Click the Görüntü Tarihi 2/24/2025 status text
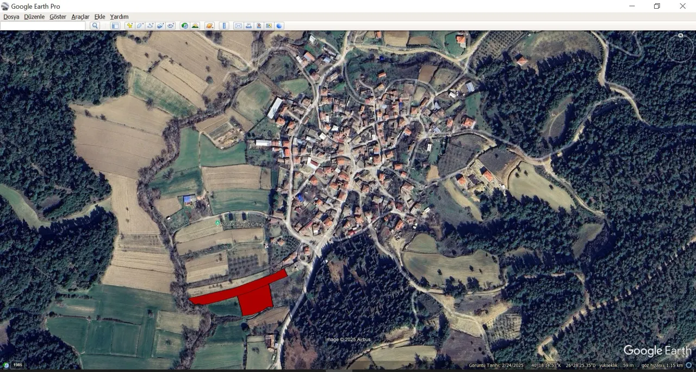 [496, 365]
